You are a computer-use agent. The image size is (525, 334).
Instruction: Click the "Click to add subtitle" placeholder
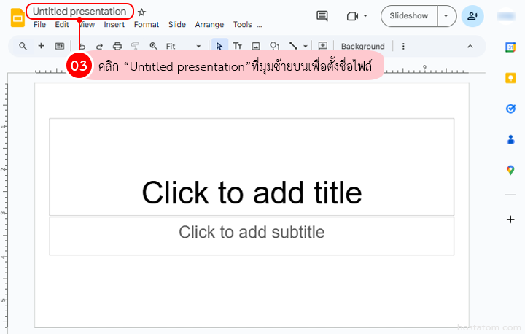click(252, 236)
